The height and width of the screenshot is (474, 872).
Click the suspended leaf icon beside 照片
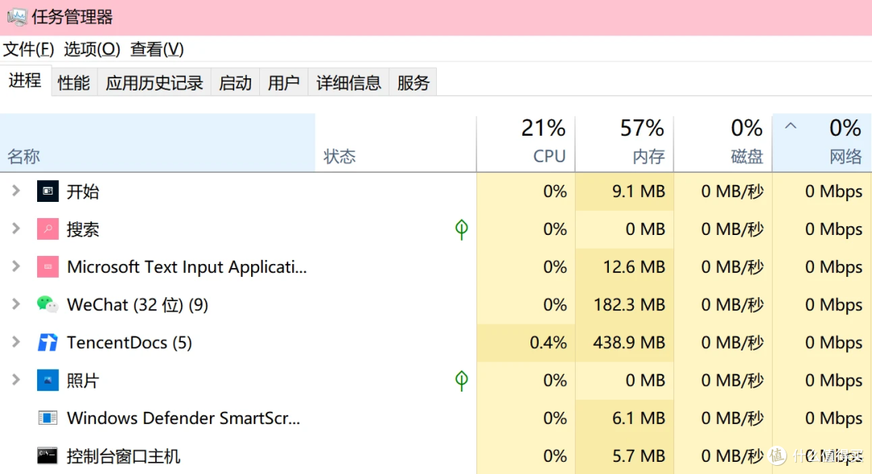[x=461, y=380]
